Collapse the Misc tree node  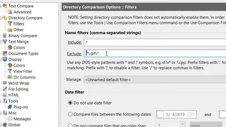tap(1, 113)
